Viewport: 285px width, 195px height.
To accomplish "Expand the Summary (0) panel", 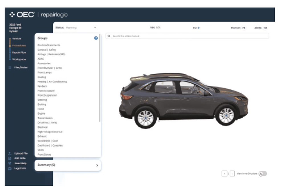I will click(68, 165).
